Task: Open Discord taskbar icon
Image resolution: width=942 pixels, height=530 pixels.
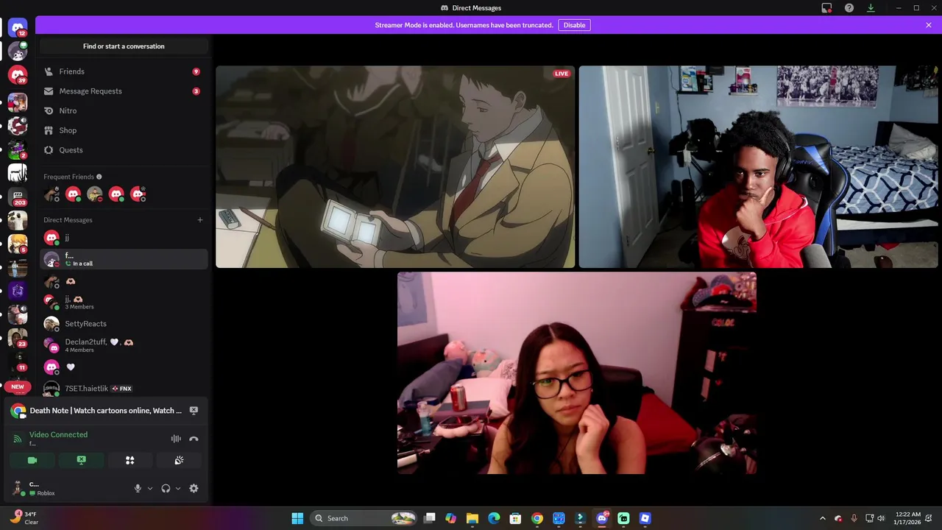Action: [602, 518]
